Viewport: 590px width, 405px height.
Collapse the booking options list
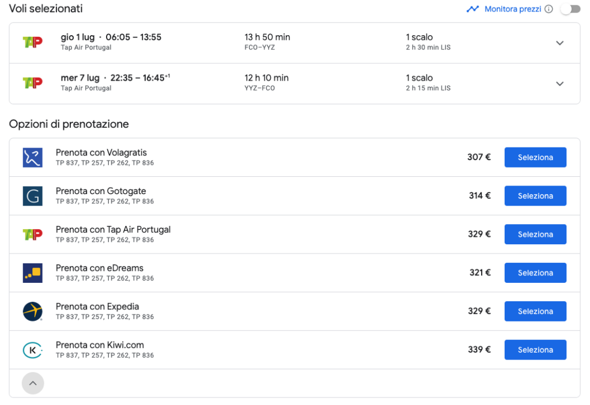tap(33, 383)
